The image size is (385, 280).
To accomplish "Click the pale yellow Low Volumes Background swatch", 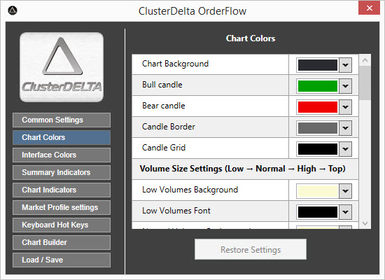I will coord(318,191).
